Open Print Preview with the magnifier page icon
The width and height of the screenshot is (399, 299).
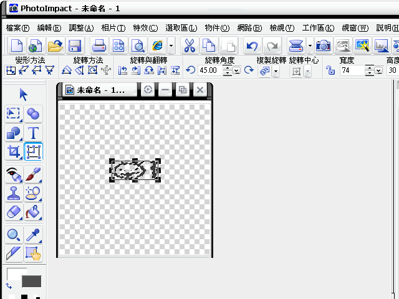(x=138, y=46)
